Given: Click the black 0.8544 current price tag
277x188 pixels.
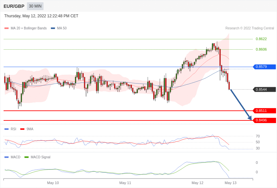Looking at the screenshot, I should tap(265, 89).
